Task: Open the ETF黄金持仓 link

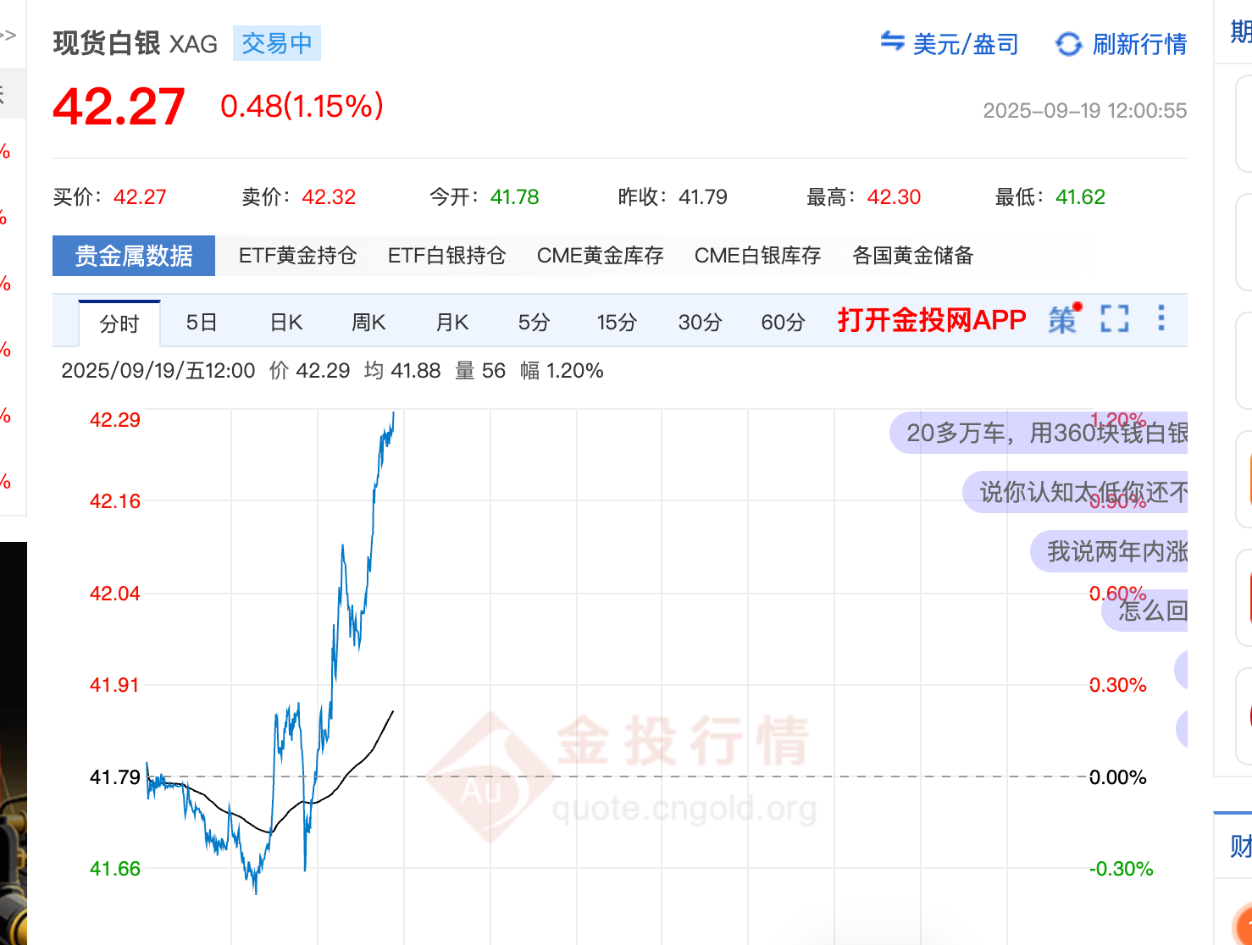Action: pos(297,256)
